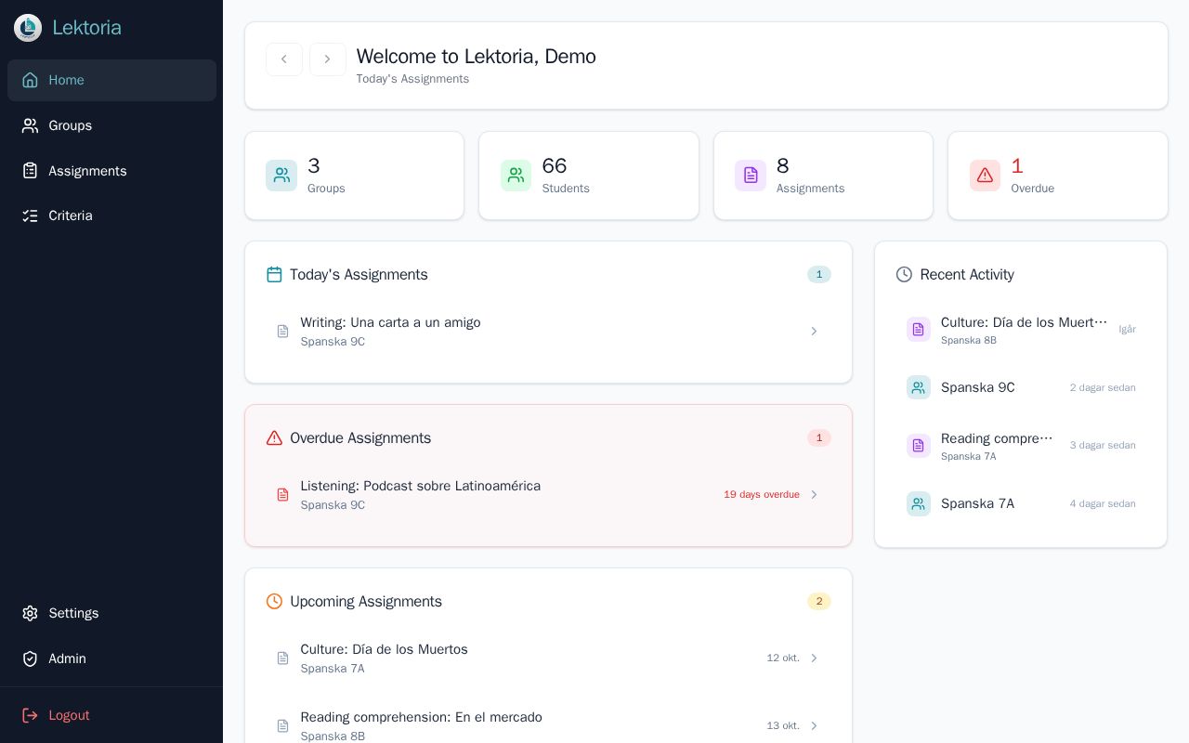Click the Upcoming Assignments count badge
Image resolution: width=1189 pixels, height=743 pixels.
point(819,601)
